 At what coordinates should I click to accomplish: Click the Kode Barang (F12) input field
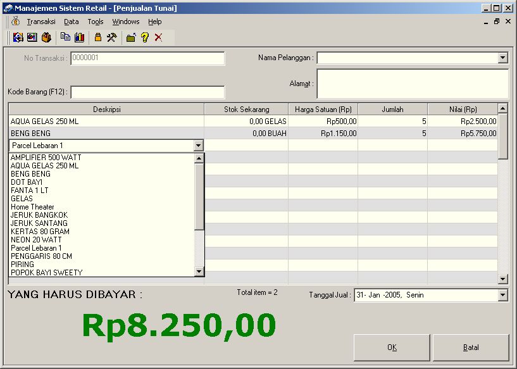coord(147,92)
